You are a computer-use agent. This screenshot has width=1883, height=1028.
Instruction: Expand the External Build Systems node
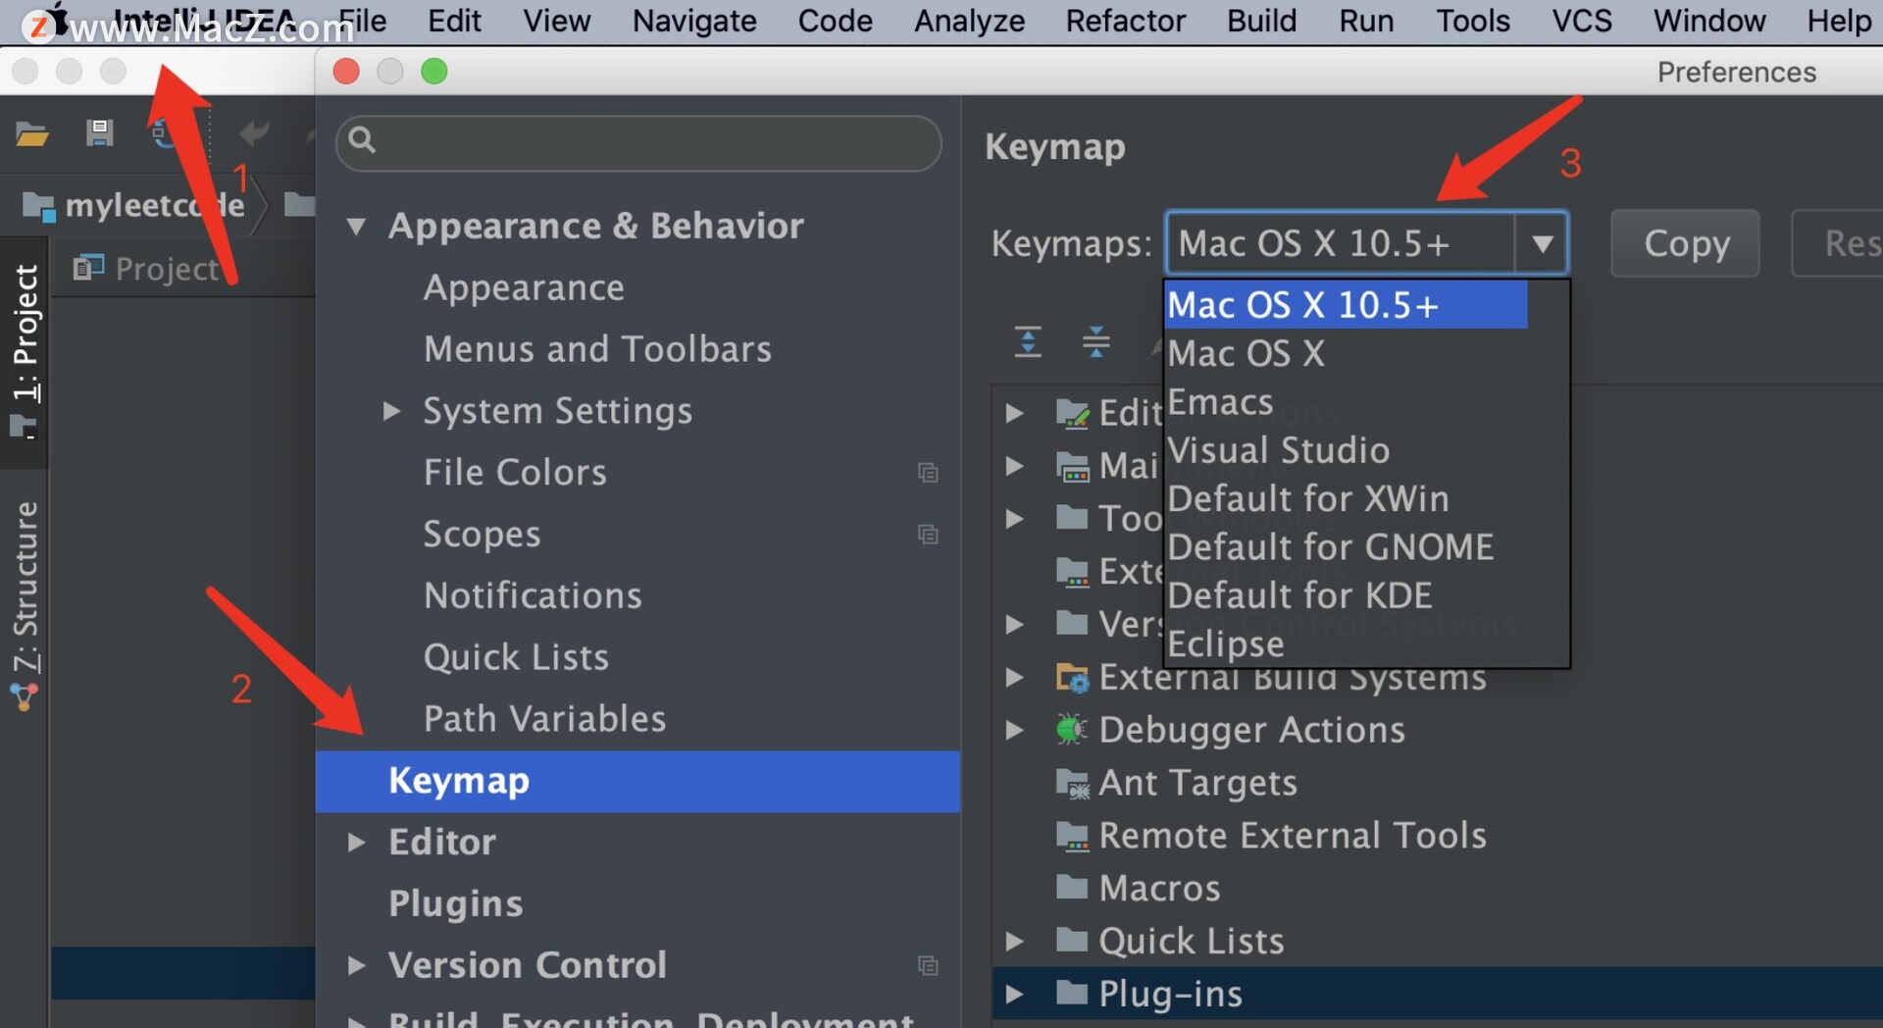point(1015,677)
